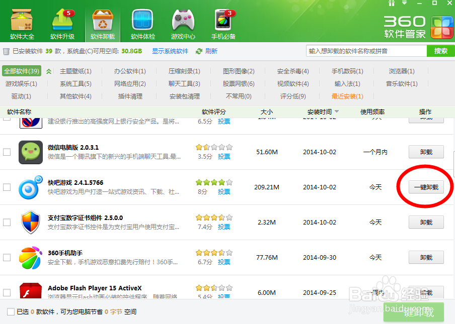Select the 聊天工具(3) category
The width and height of the screenshot is (455, 324).
[x=184, y=84]
